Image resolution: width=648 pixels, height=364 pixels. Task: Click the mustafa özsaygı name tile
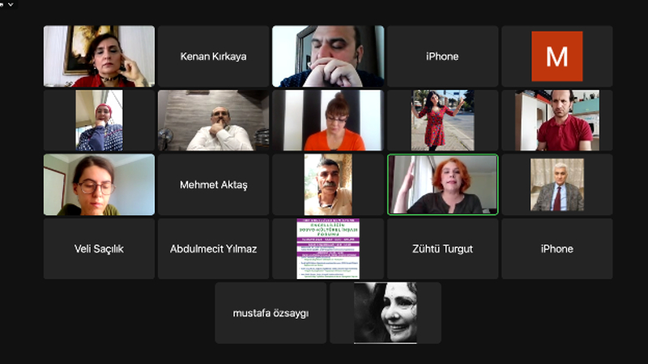coord(271,313)
